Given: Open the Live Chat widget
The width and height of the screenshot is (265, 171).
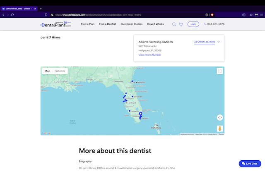Looking at the screenshot, I should click(250, 164).
